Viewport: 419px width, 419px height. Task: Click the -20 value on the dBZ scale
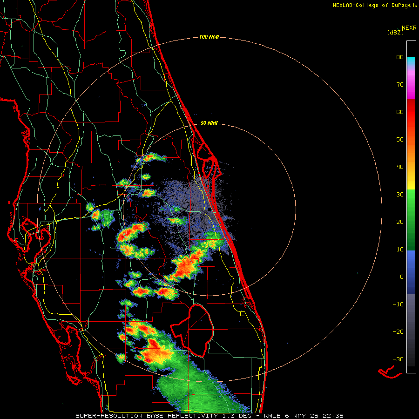tap(398, 331)
